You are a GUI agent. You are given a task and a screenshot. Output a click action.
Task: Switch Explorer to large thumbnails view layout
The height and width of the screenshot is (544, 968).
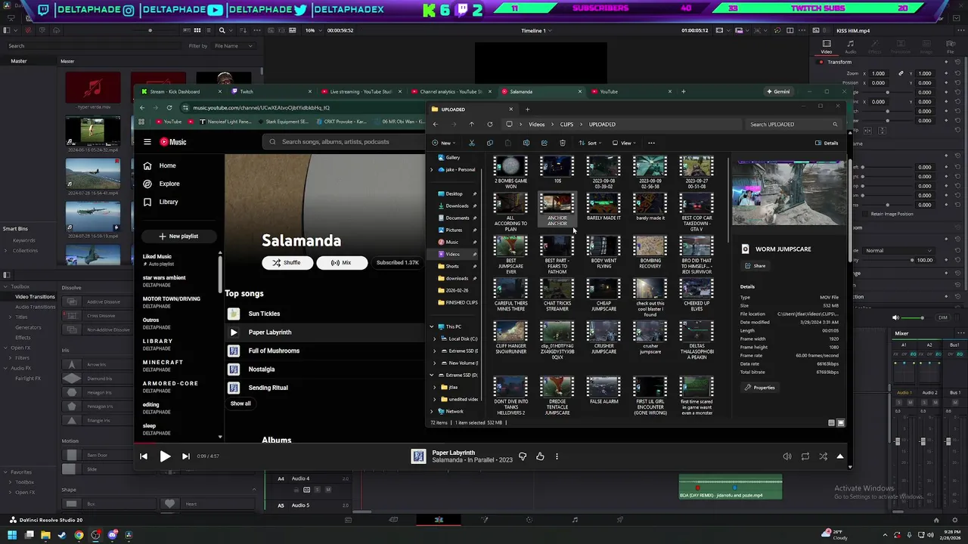click(x=840, y=423)
